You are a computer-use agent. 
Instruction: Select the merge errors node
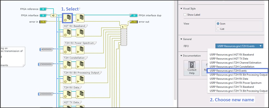coord(124,35)
